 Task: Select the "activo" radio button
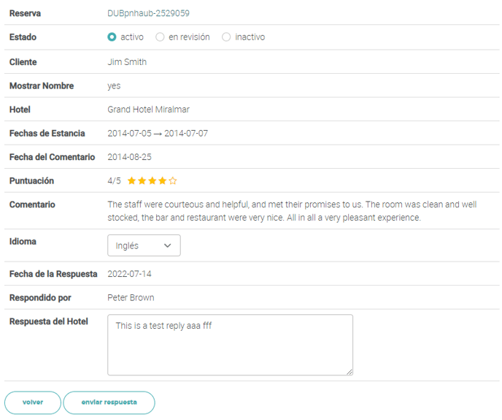tap(112, 37)
